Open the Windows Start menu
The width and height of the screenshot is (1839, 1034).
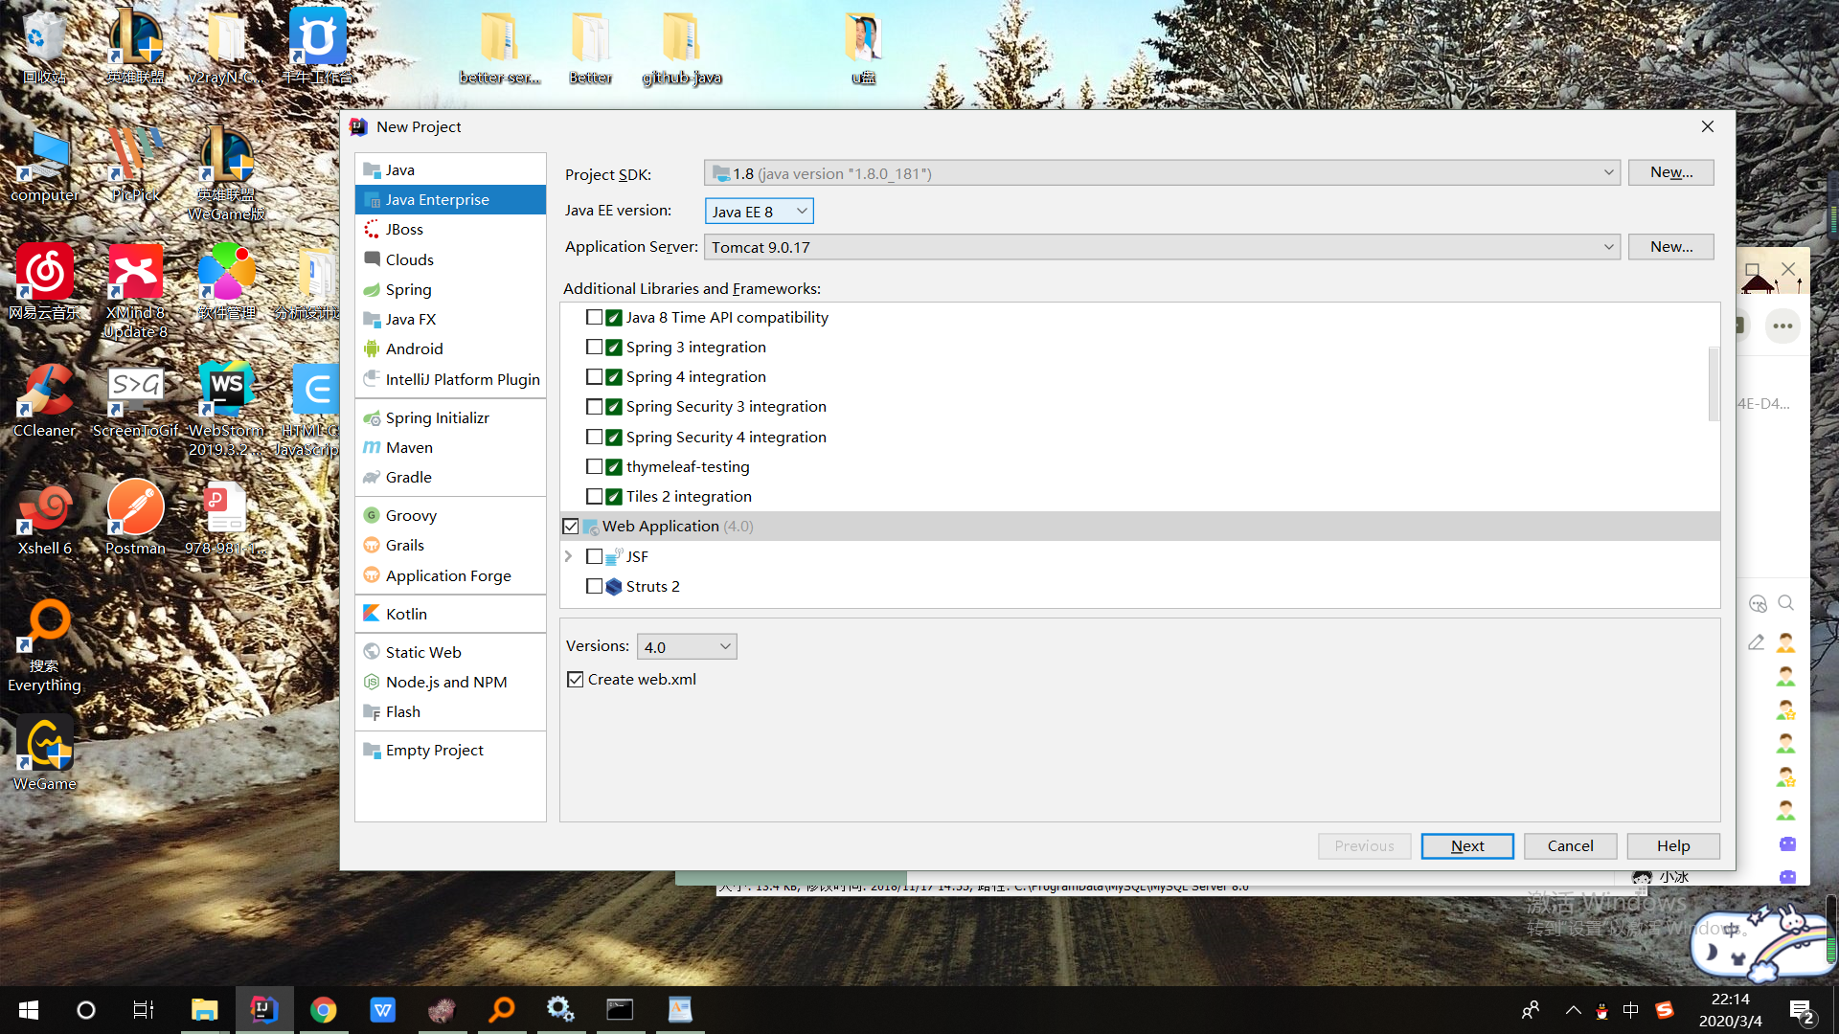coord(29,1009)
